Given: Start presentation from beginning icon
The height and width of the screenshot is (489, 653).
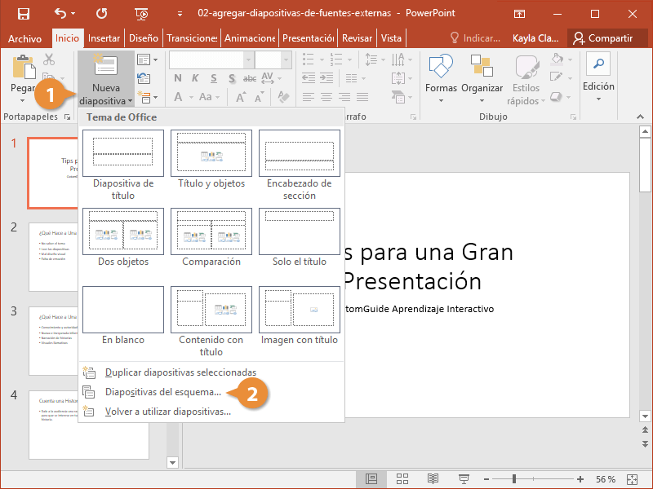Looking at the screenshot, I should click(x=141, y=14).
